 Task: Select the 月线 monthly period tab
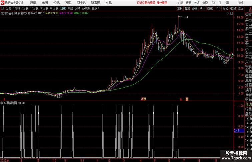[x=78, y=8]
